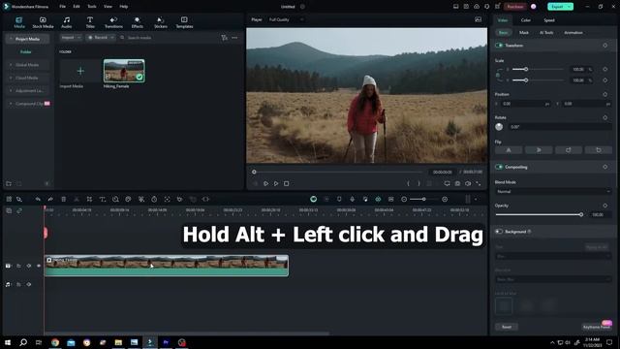Click the timeline zoom out minus

click(x=404, y=199)
